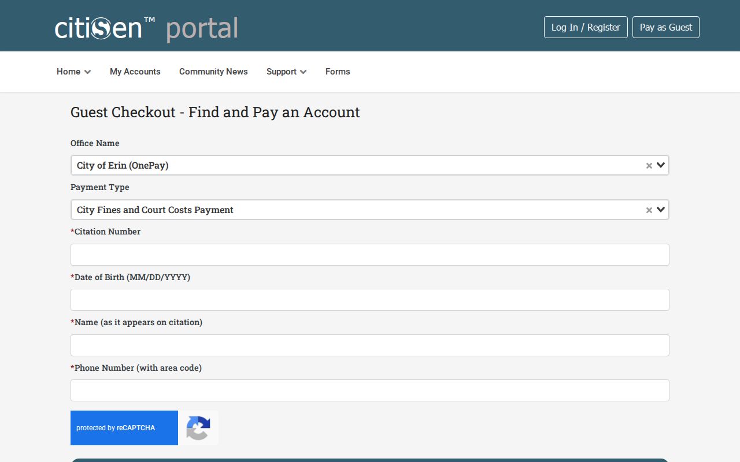
Task: Click the Log In / Register button
Action: [x=586, y=27]
